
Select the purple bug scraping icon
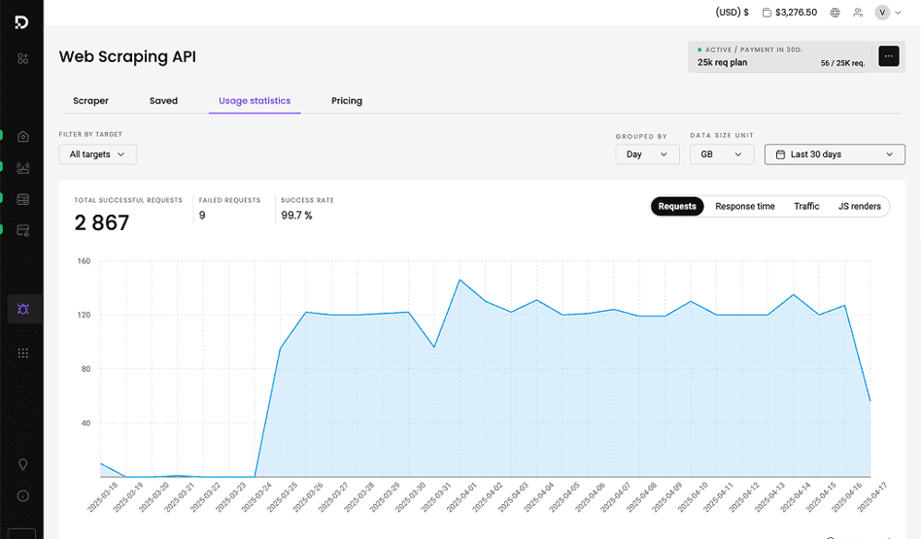click(x=23, y=310)
